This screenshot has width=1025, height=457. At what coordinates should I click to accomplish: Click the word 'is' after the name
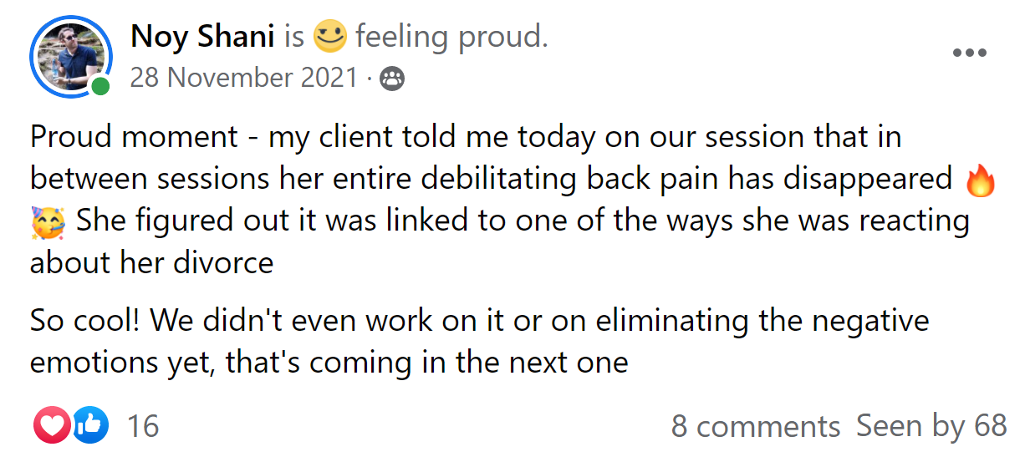click(293, 37)
